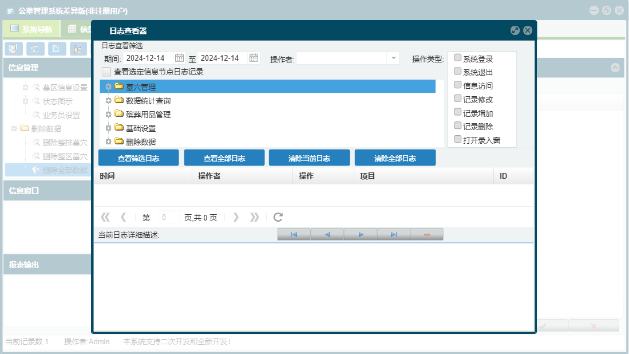The width and height of the screenshot is (629, 354).
Task: Click the document toolbar icon in main window
Action: 57,49
